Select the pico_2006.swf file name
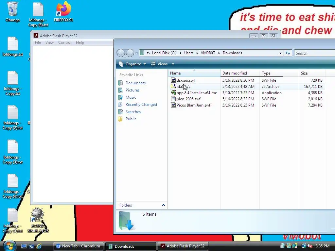Image resolution: width=335 pixels, height=251 pixels. tap(188, 99)
